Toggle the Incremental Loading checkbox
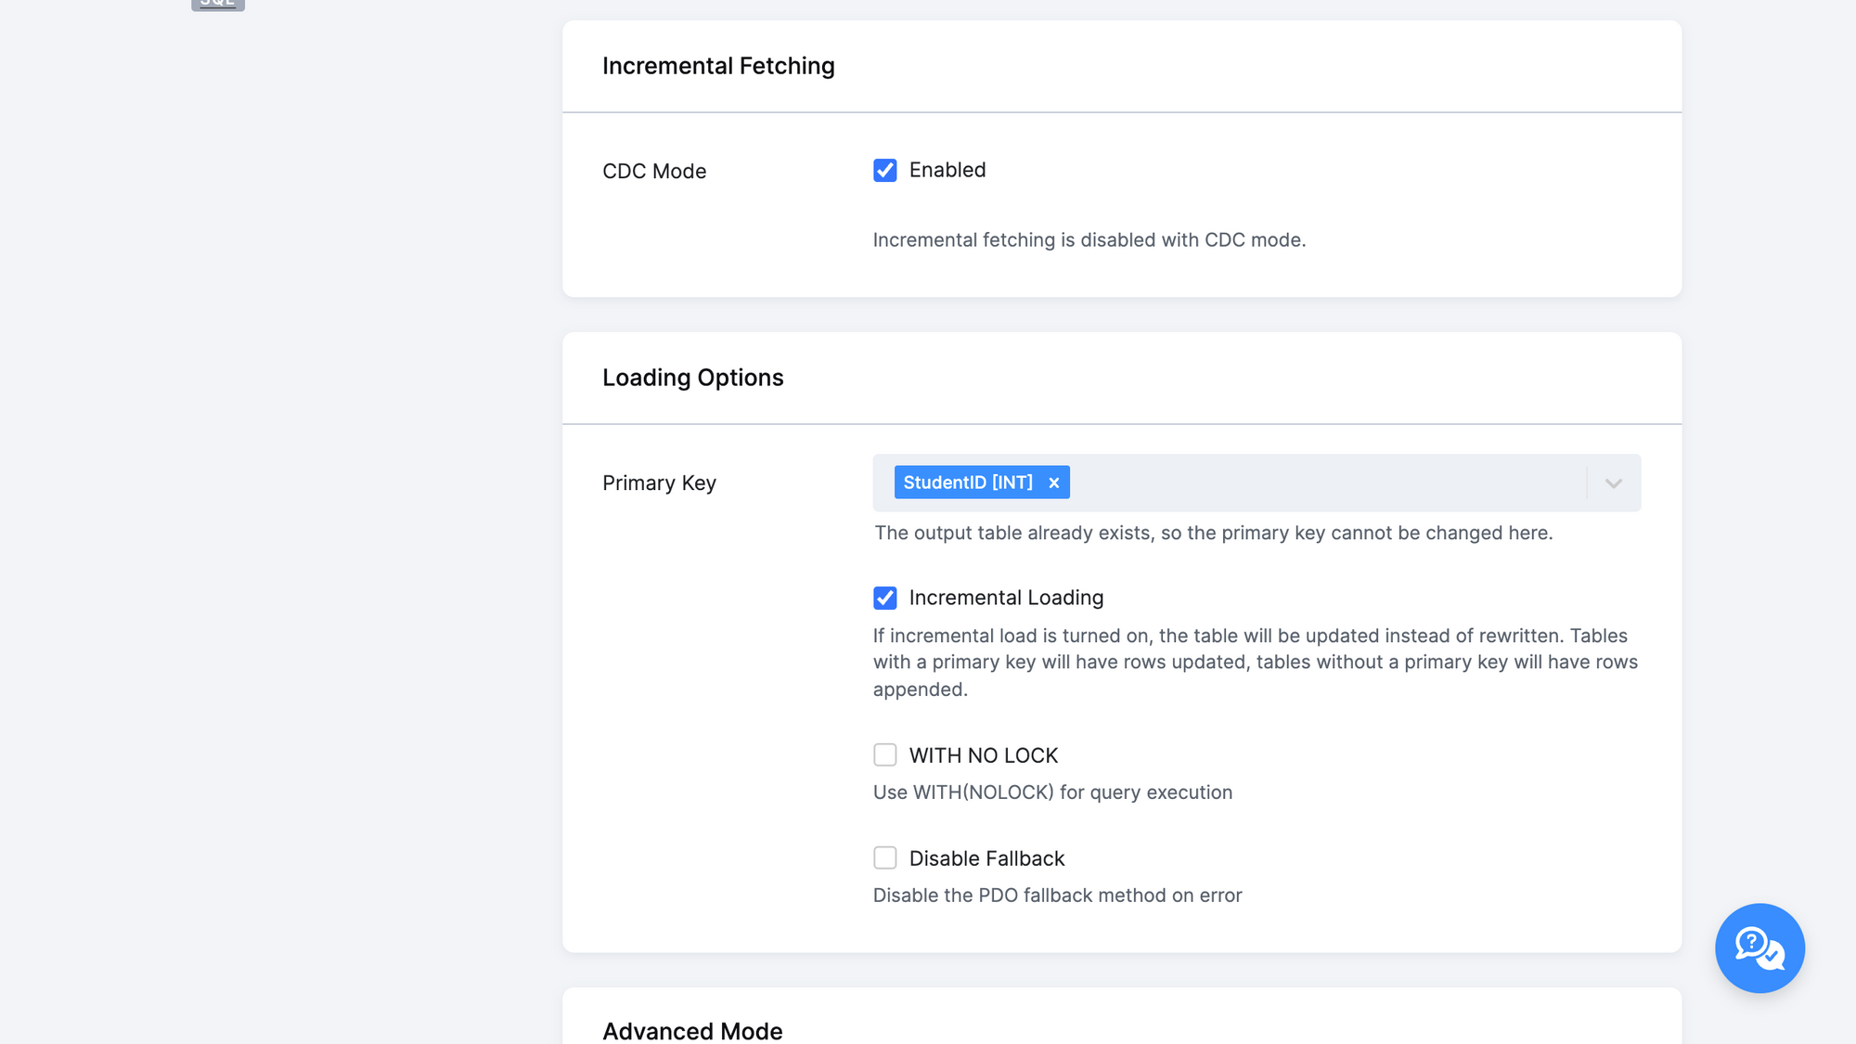The image size is (1856, 1044). point(884,598)
